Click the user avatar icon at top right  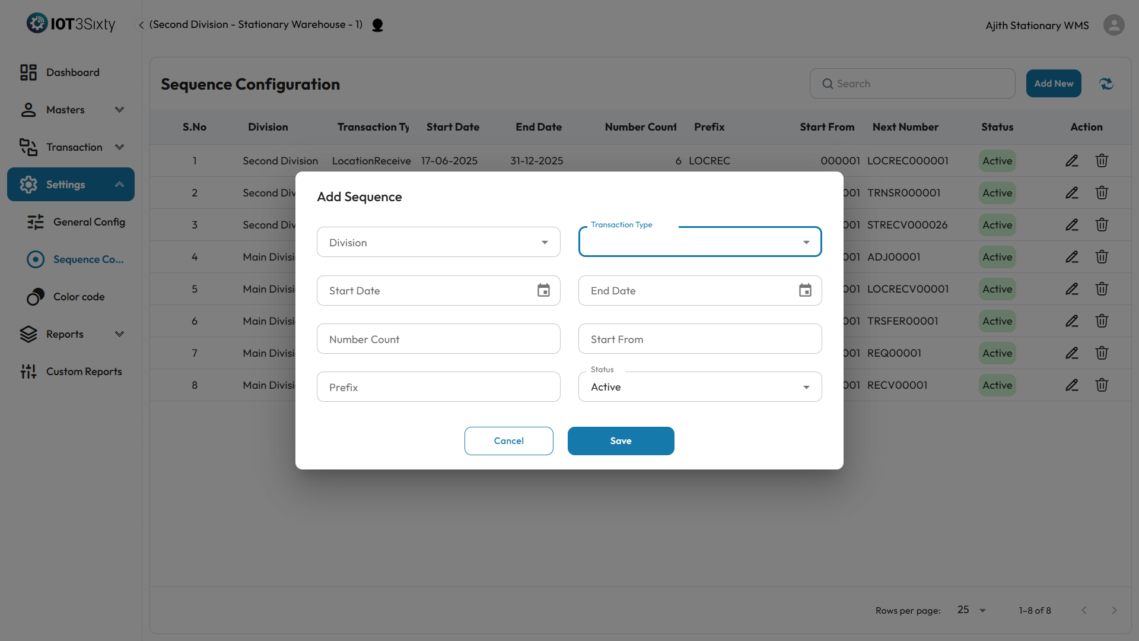click(1113, 25)
